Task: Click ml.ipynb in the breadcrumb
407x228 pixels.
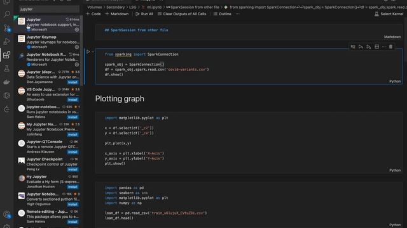Action: (x=154, y=7)
